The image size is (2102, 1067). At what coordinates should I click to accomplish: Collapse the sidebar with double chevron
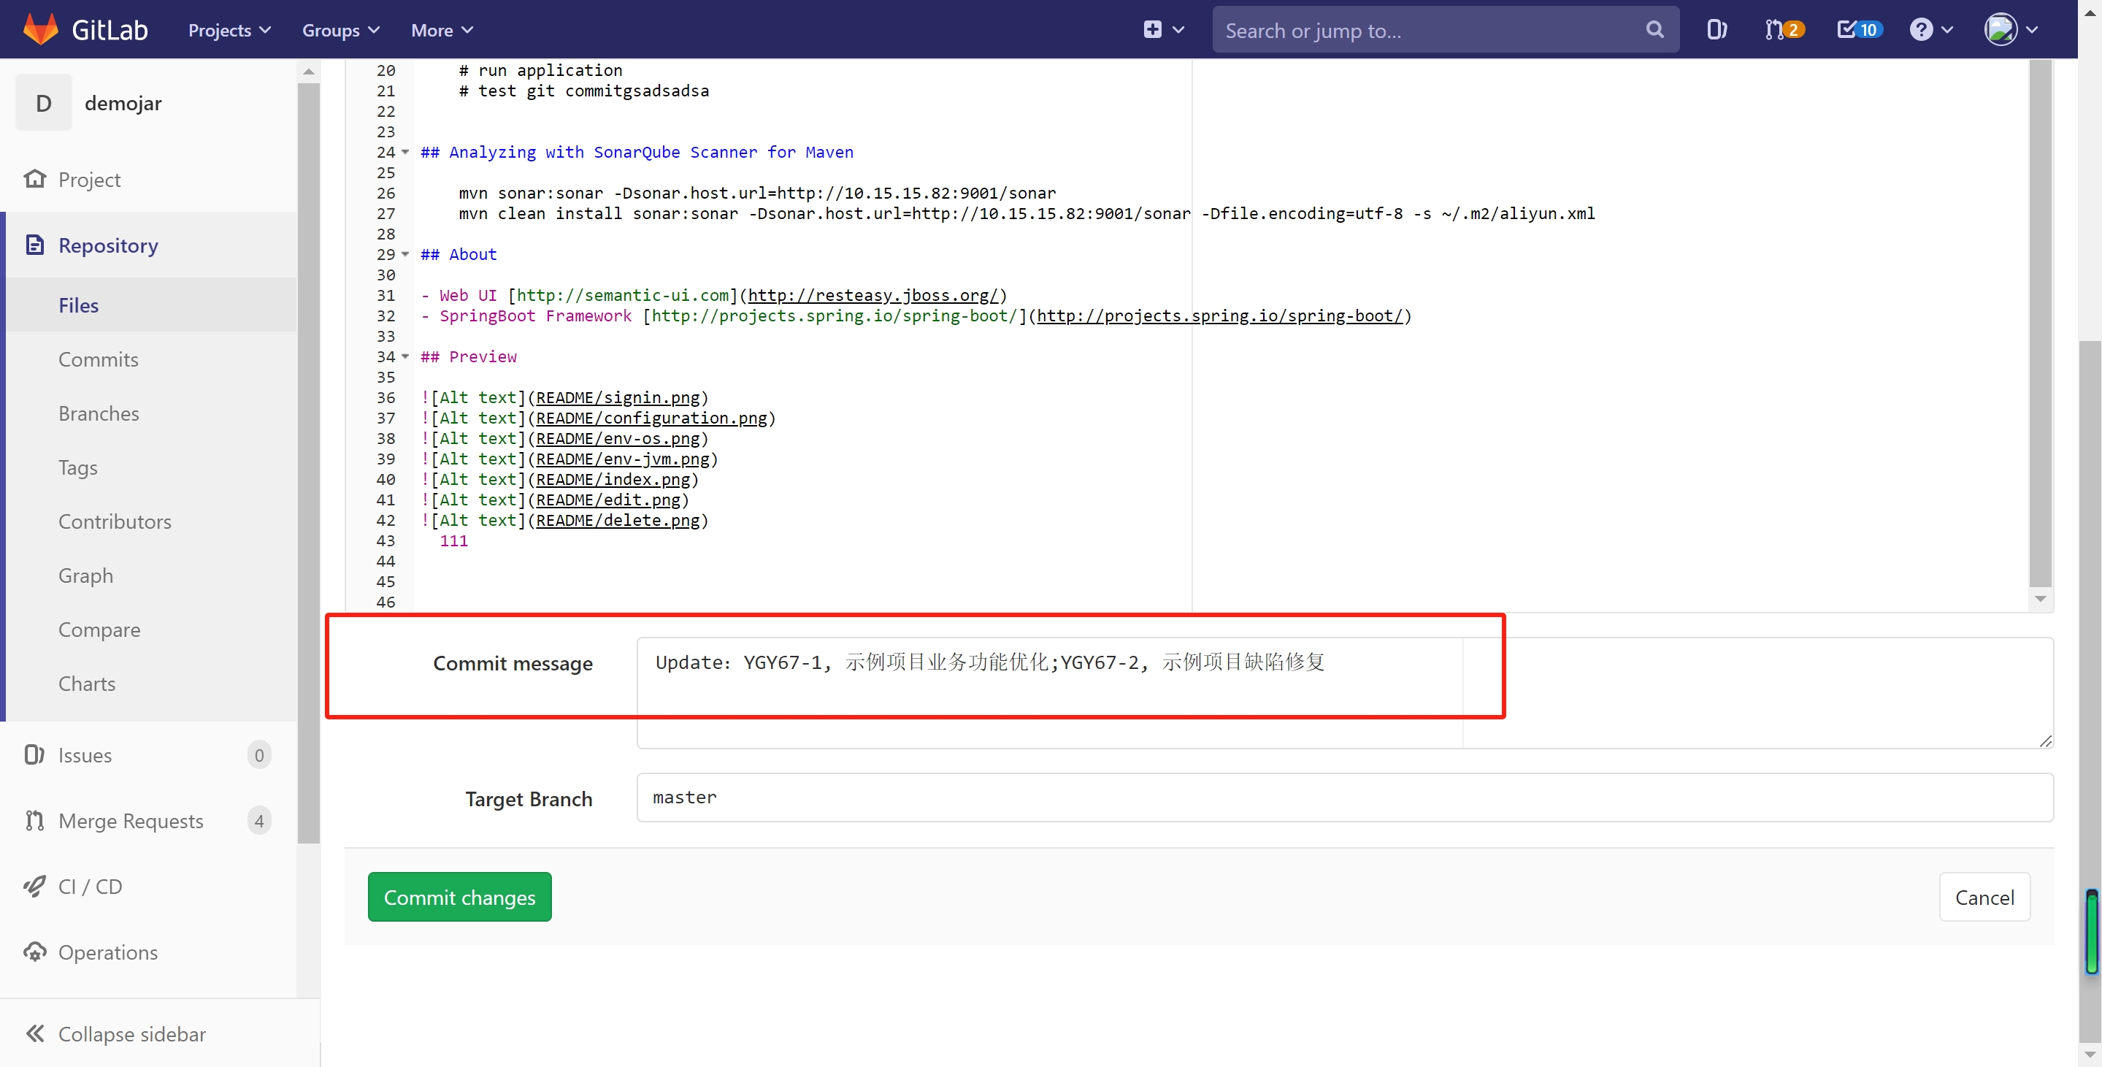(x=35, y=1033)
